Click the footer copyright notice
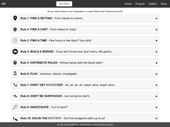This screenshot has width=170, height=127. click(85, 124)
